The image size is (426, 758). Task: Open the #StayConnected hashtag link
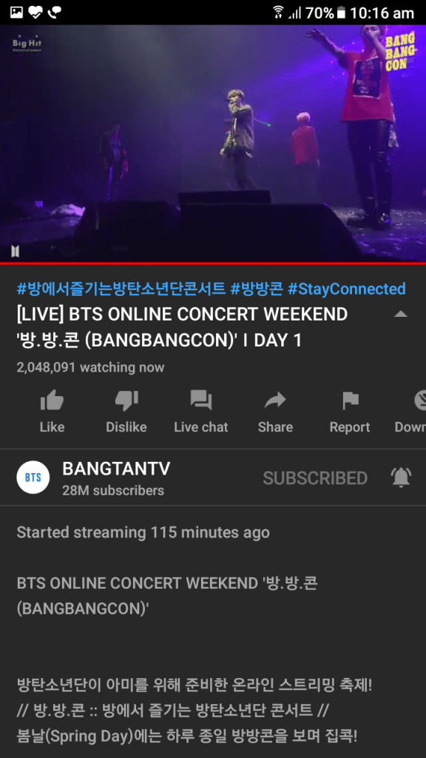[346, 289]
